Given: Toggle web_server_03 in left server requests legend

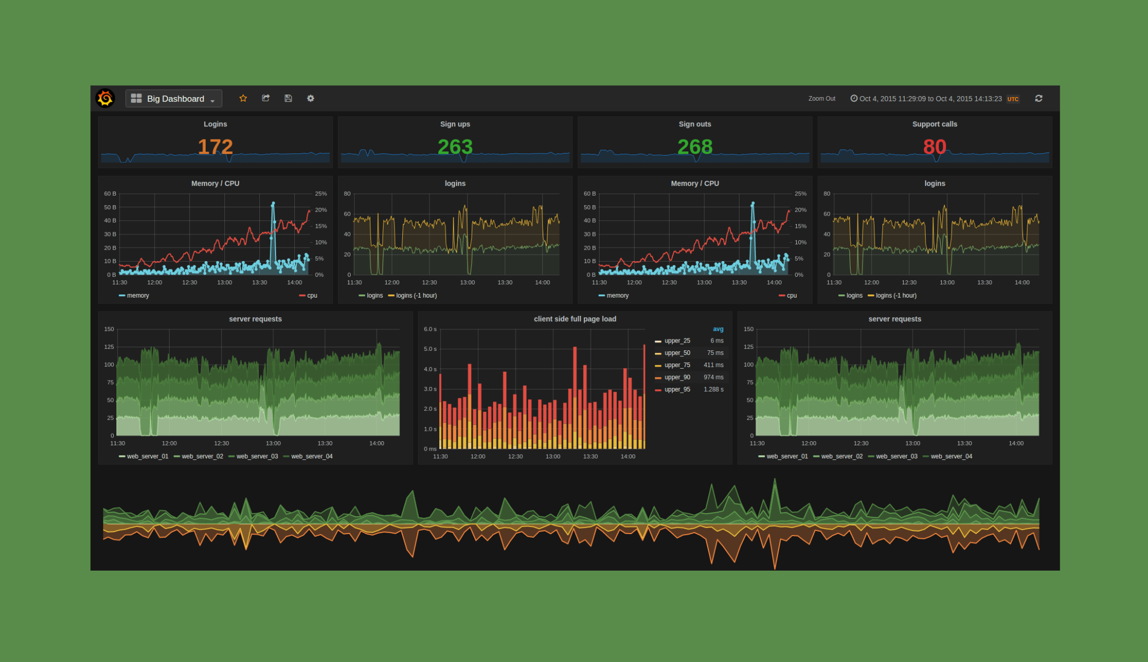Looking at the screenshot, I should click(x=253, y=456).
